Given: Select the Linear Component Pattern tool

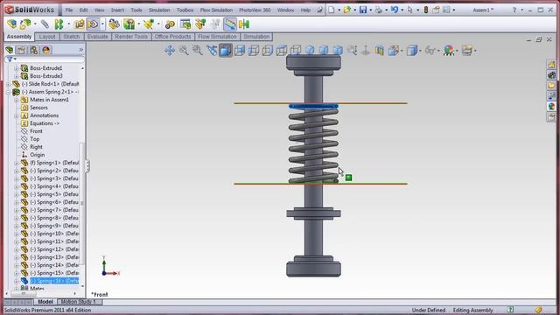Looking at the screenshot, I should [59, 24].
